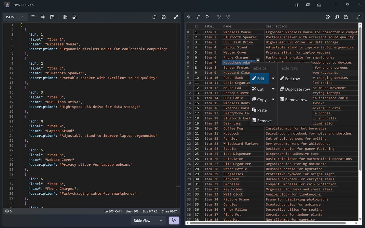Click editor line with "Wireless Mouse"
The image size is (365, 228).
click(x=54, y=44)
